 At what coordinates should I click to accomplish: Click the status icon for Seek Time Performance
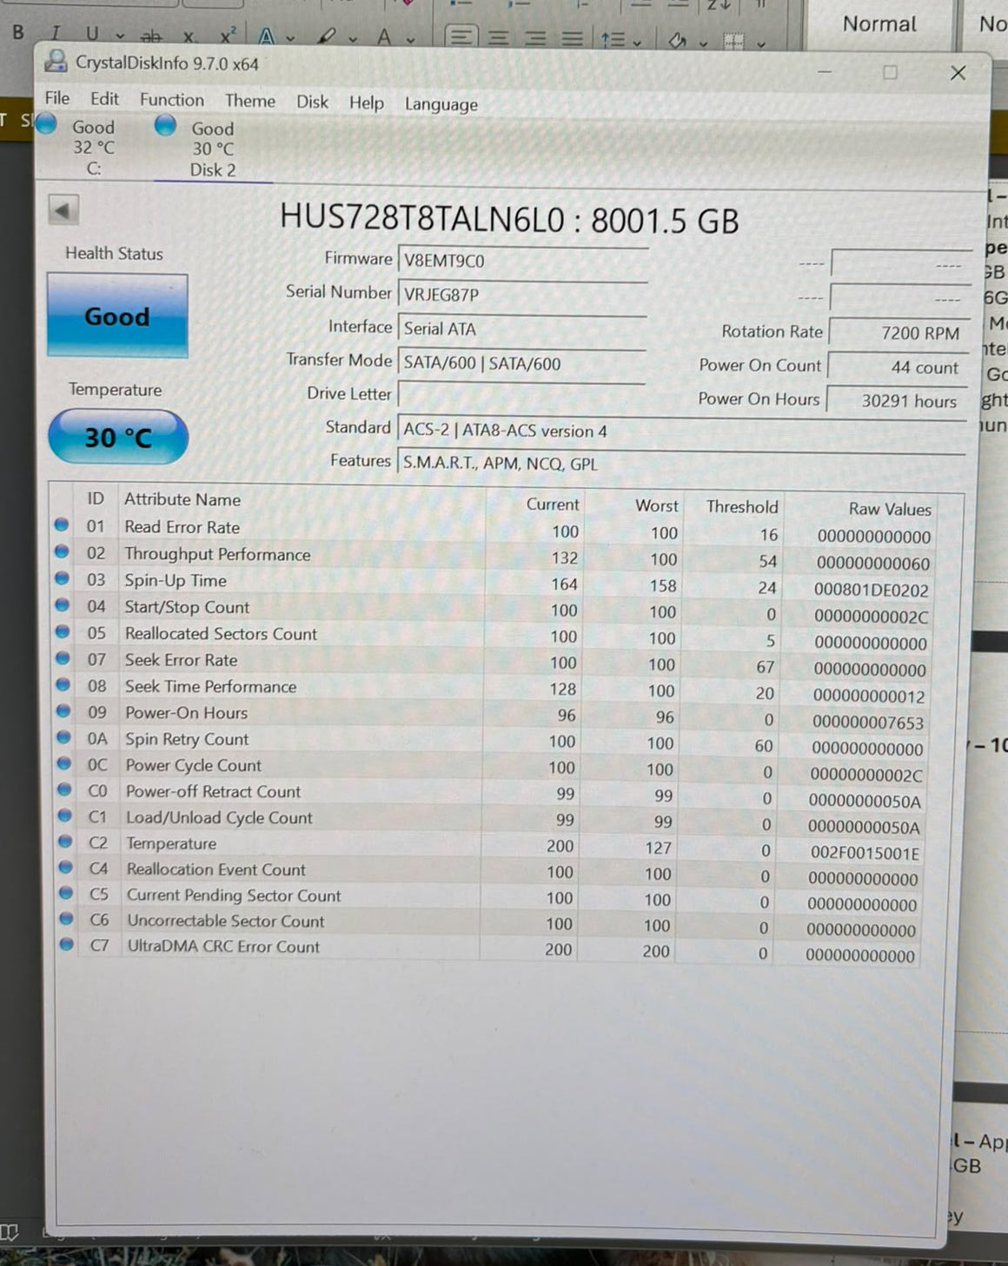pyautogui.click(x=63, y=684)
